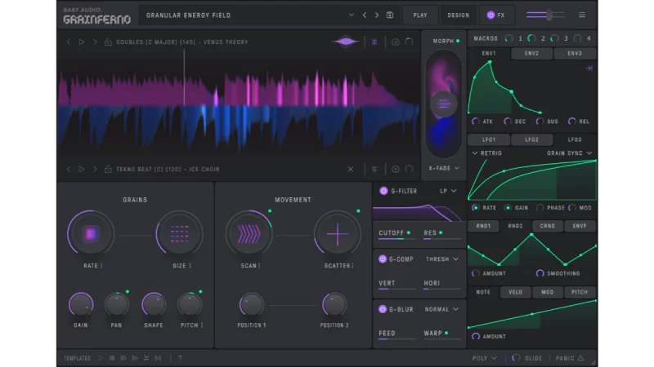Screen dimensions: 654x367
Task: Remove Tekno Beat sample with X
Action: 351,169
